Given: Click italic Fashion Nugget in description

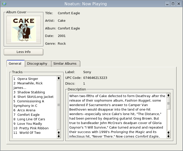Looking at the screenshot, I should coord(138,101).
